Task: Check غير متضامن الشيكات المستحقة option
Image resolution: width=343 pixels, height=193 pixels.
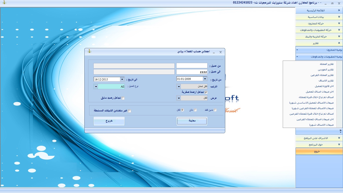Action: [130, 111]
